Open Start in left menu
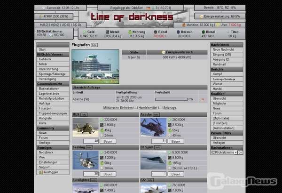The height and width of the screenshot is (193, 282). [x=53, y=49]
